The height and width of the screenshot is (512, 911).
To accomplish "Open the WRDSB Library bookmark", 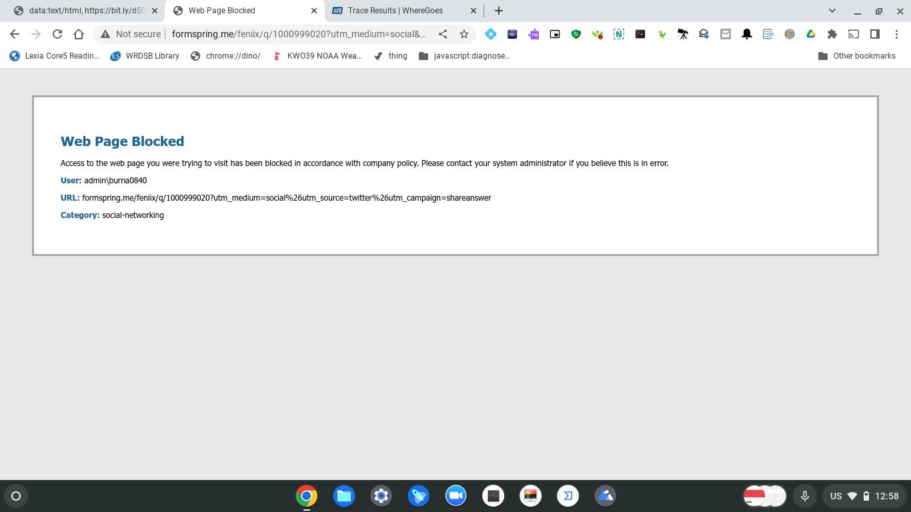I will (145, 56).
